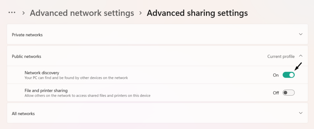The width and height of the screenshot is (314, 129).
Task: Click the All networks label
Action: (23, 114)
